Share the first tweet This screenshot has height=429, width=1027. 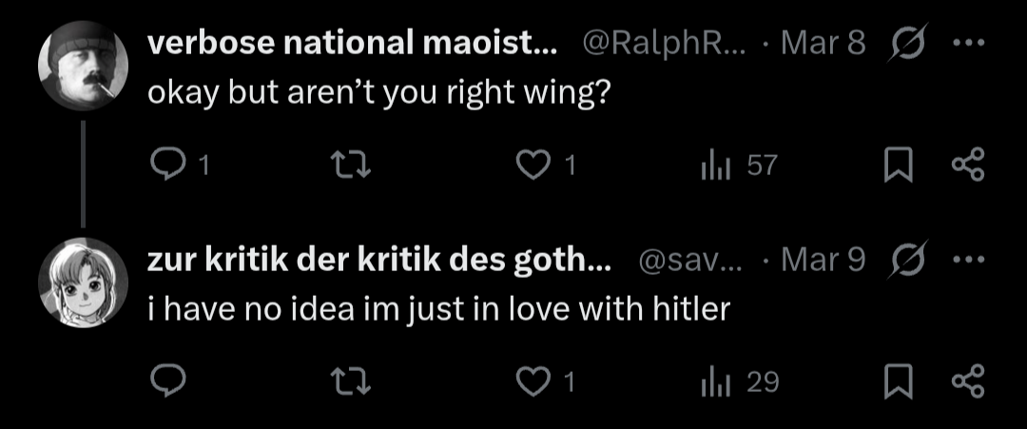tap(967, 165)
